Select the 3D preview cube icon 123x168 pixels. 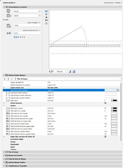point(46,17)
